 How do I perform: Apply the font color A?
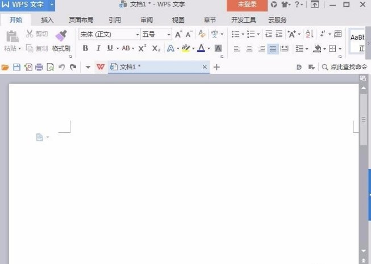[x=201, y=48]
